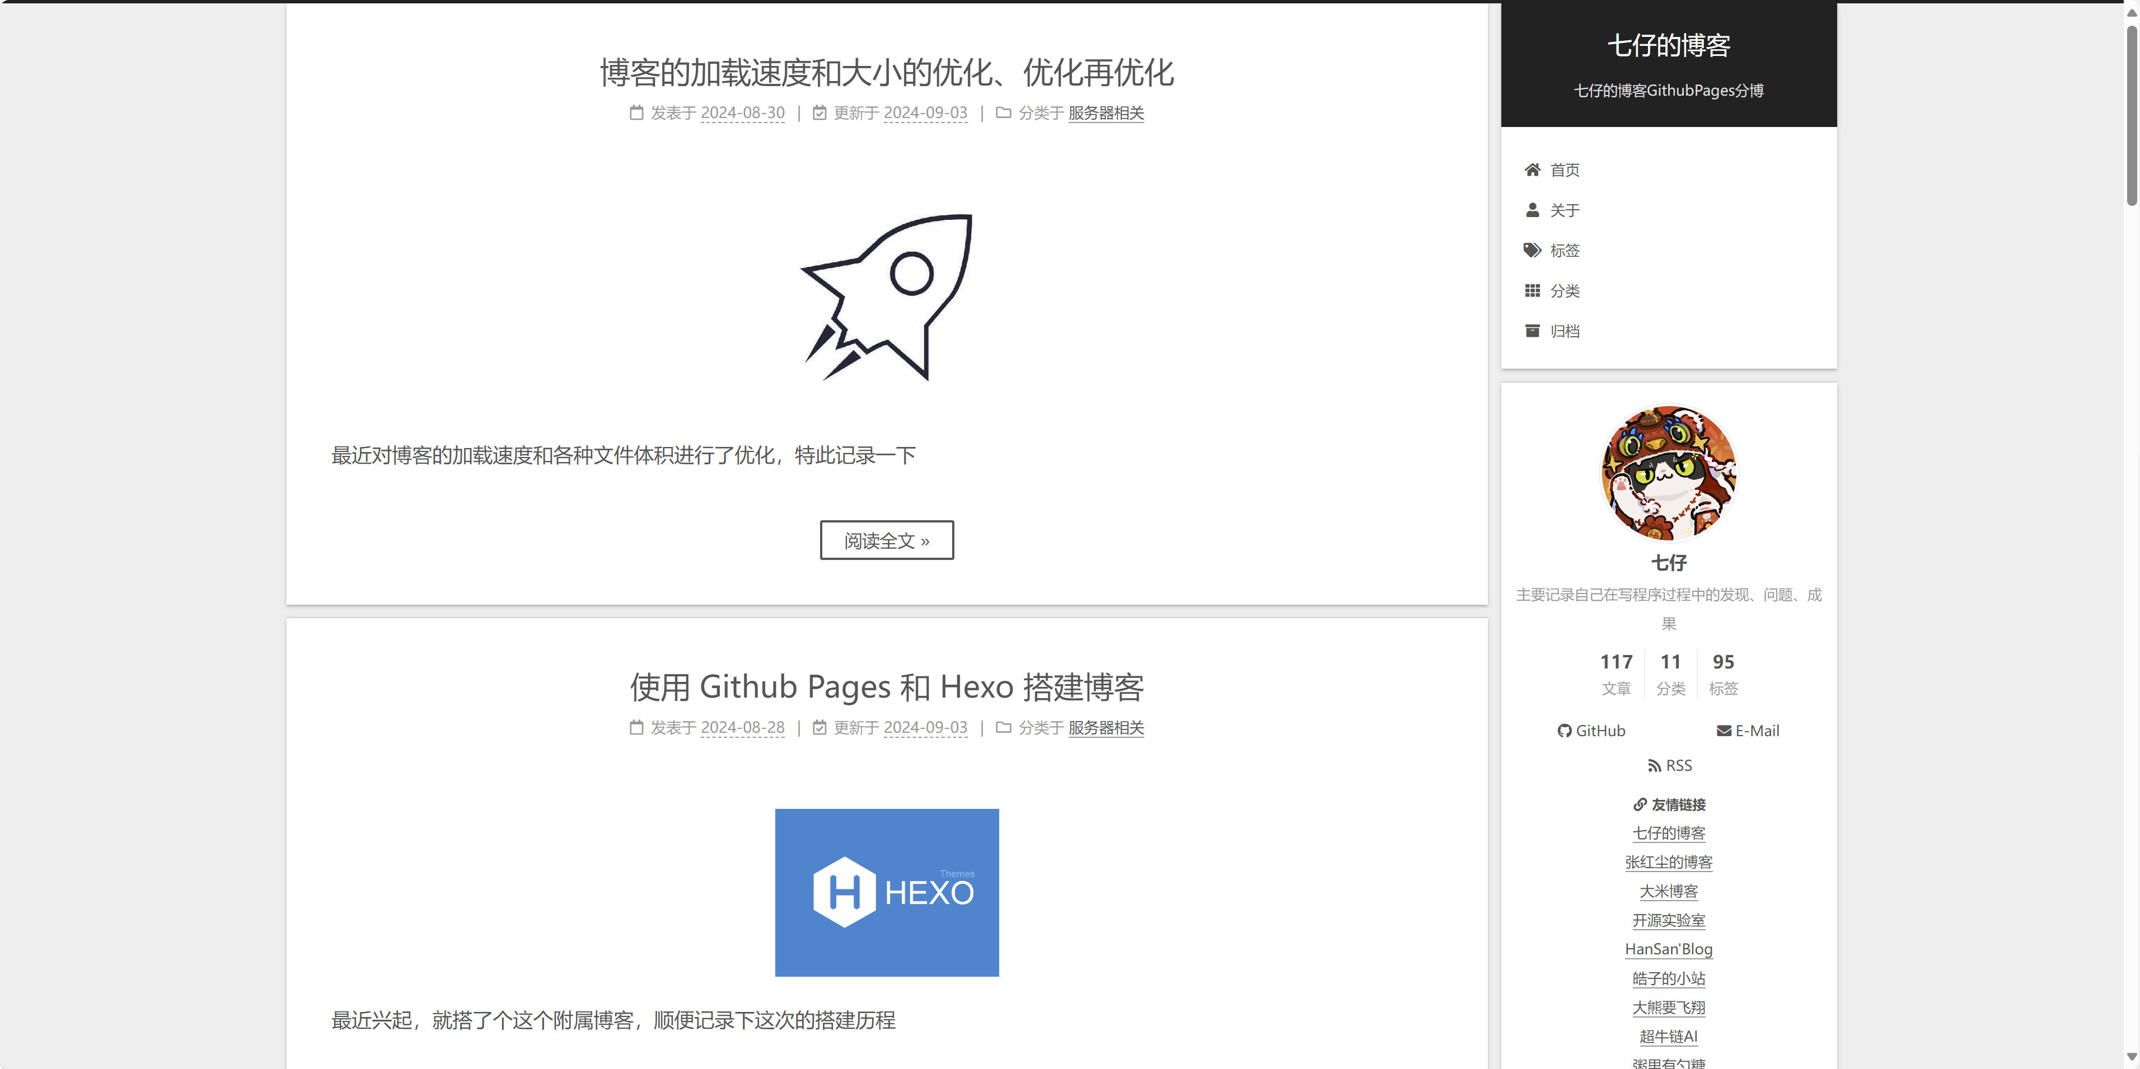
Task: Open the 归档 navigation item
Action: click(x=1565, y=331)
